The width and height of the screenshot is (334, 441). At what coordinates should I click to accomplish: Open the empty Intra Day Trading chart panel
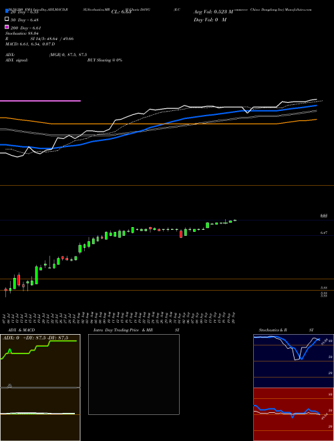(134, 374)
